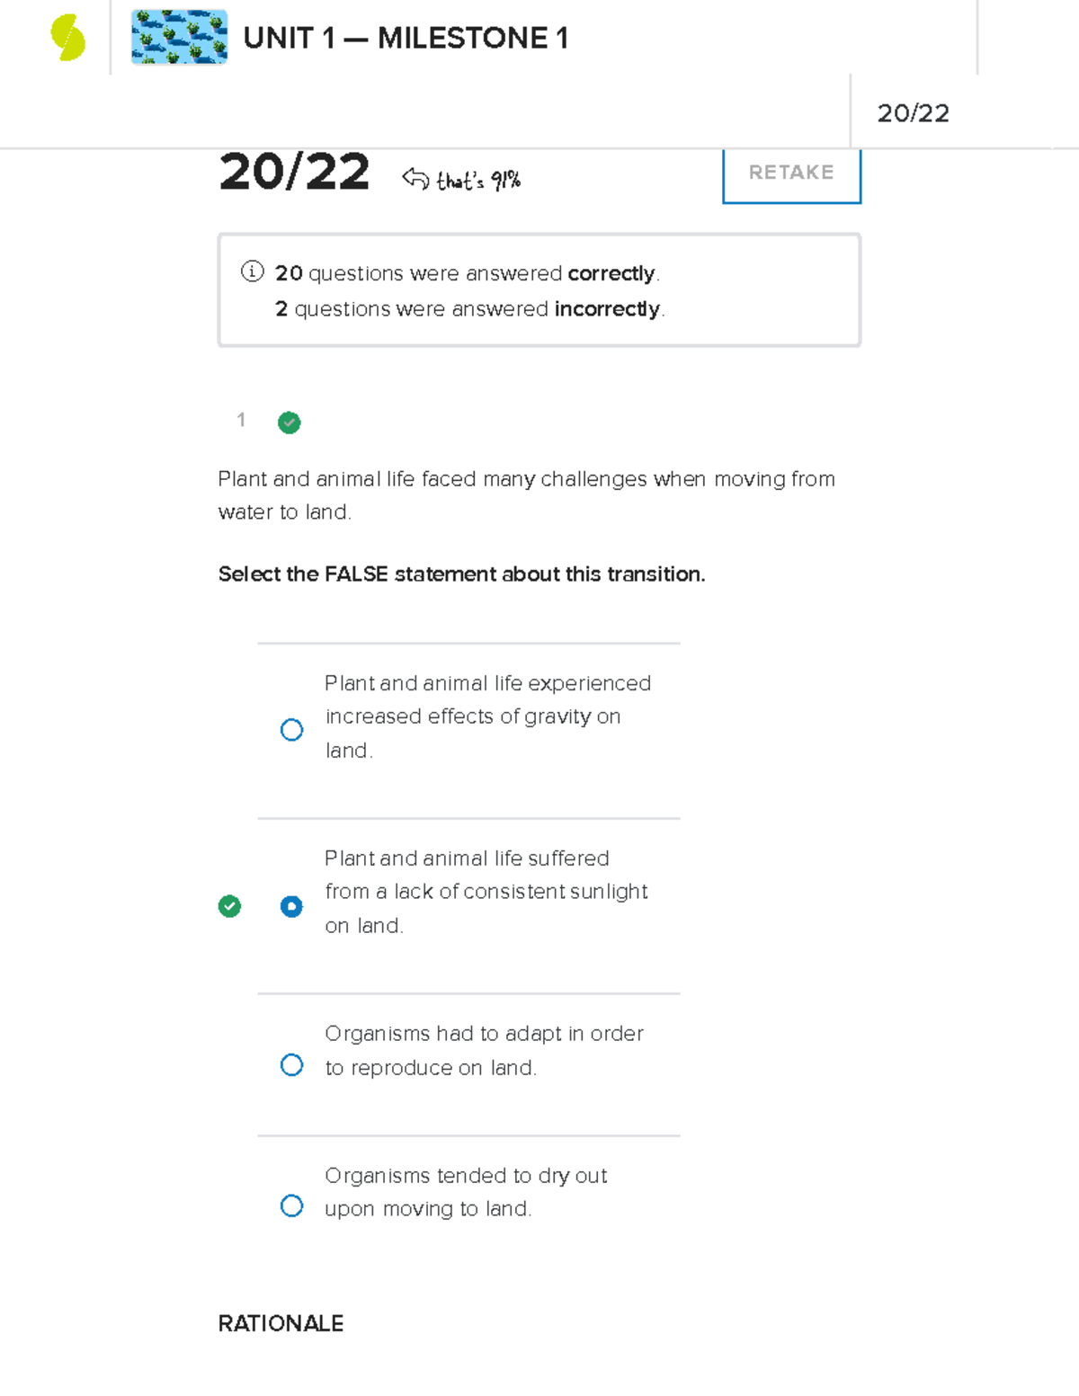Viewport: 1079px width, 1396px height.
Task: Click the info icon in the summary box
Action: coord(251,271)
